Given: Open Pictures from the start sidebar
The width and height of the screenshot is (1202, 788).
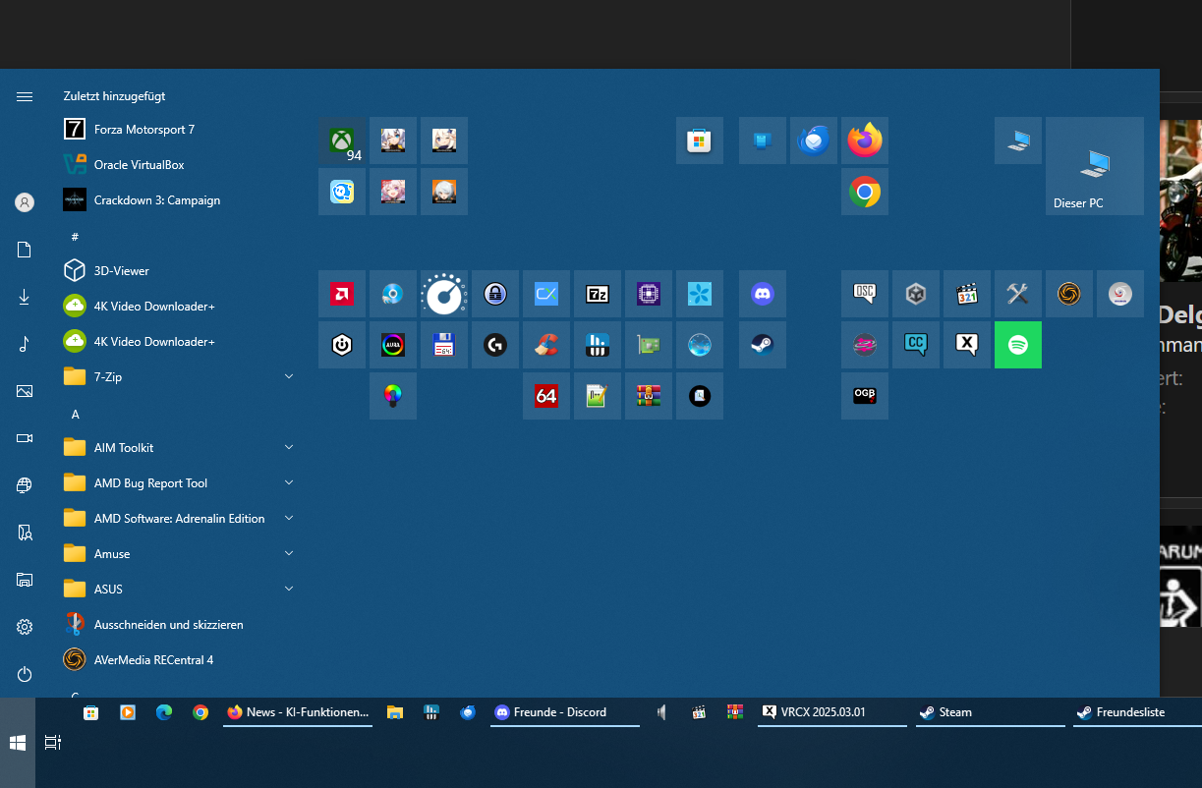Looking at the screenshot, I should (x=25, y=391).
